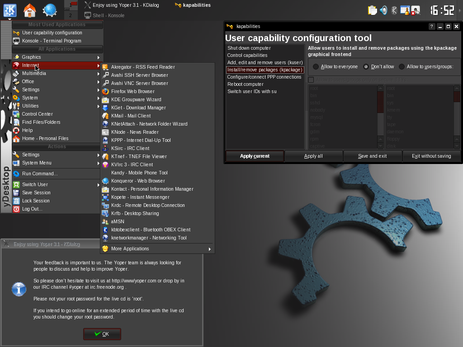Expand the Multimedia submenu
Screen dimensions: 463x347
click(x=57, y=74)
